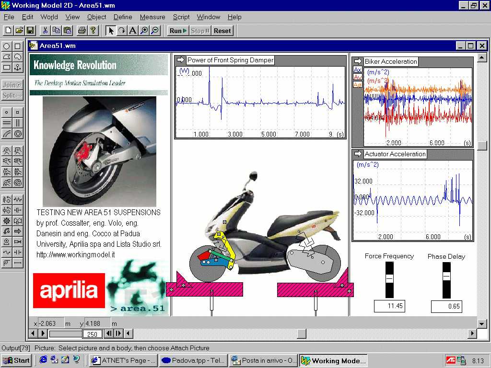The image size is (491, 368).
Task: Select the Rod tool
Action: coord(18,263)
